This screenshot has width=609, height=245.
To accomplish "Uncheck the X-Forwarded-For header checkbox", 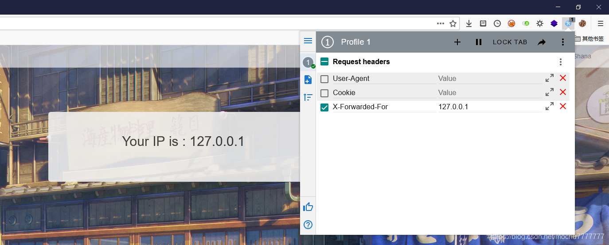I will pos(324,107).
